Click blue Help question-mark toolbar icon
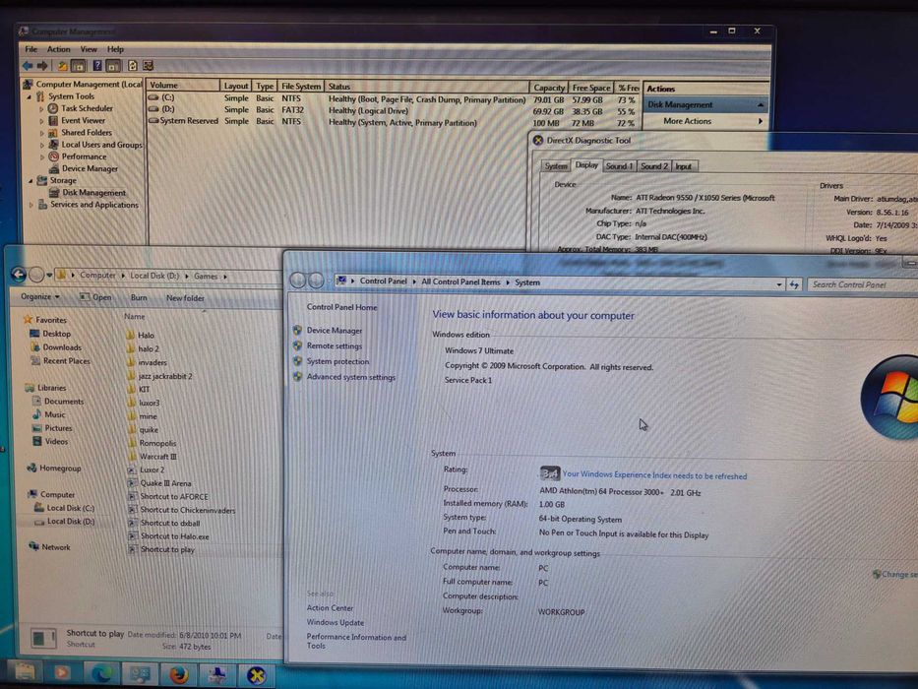The height and width of the screenshot is (689, 918). (x=97, y=66)
